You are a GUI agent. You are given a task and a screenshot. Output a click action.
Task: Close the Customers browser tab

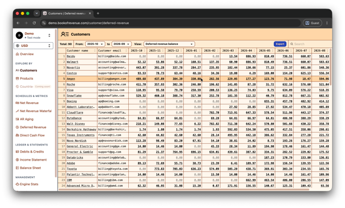coord(90,13)
